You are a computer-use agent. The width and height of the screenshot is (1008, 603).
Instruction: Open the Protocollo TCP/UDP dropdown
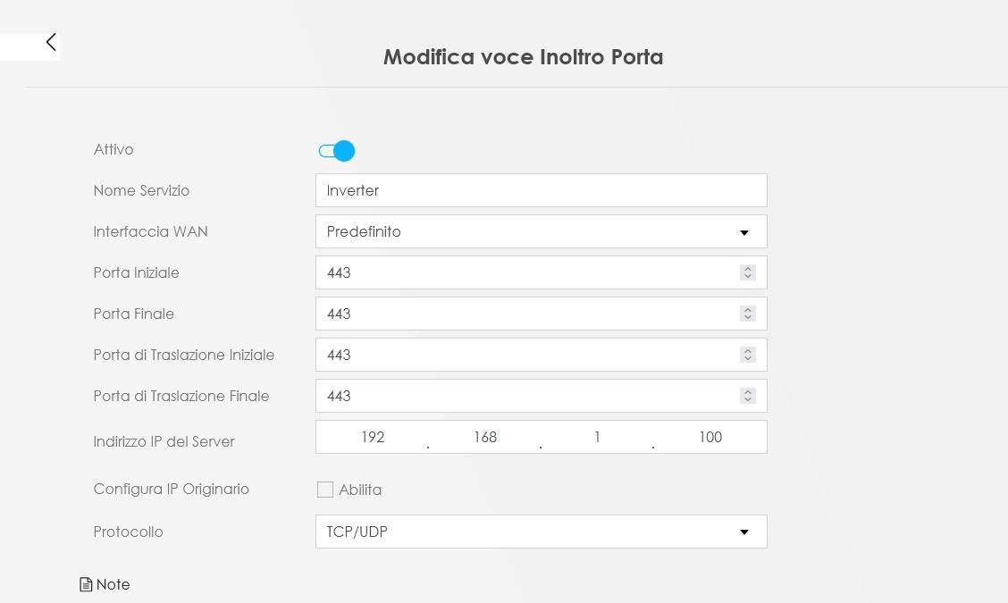tap(542, 532)
